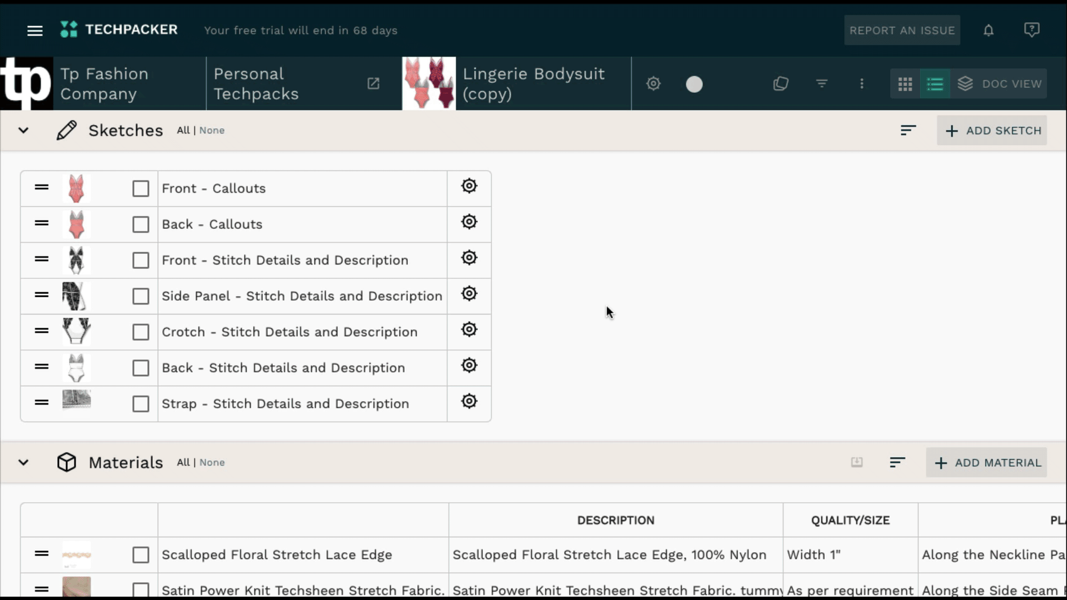Open comments icon for Front - Stitch Details
1067x600 pixels.
tap(469, 258)
